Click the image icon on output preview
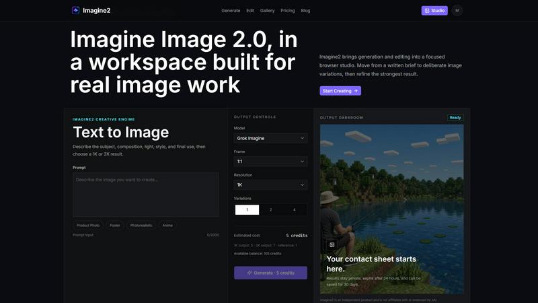Viewport: 538px width, 303px height. click(332, 245)
